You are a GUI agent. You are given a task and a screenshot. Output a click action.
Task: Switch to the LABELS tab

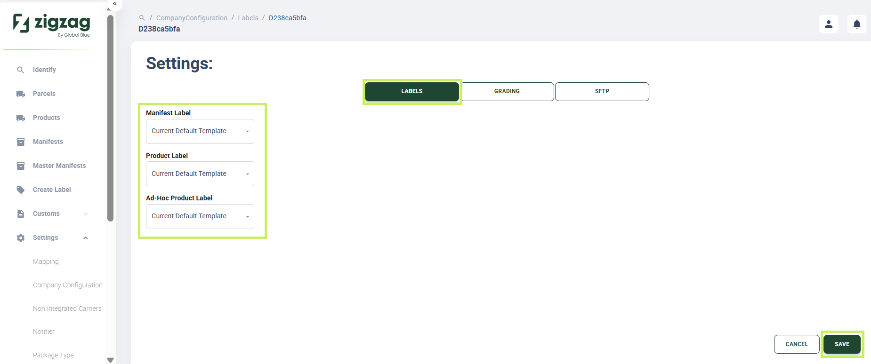coord(412,91)
